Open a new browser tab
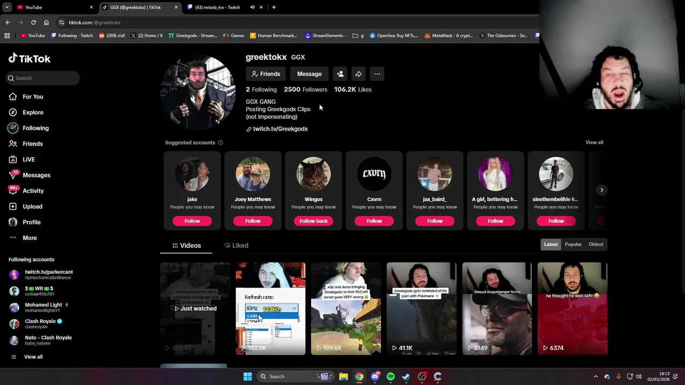Screen dimensions: 685x385 (273, 7)
